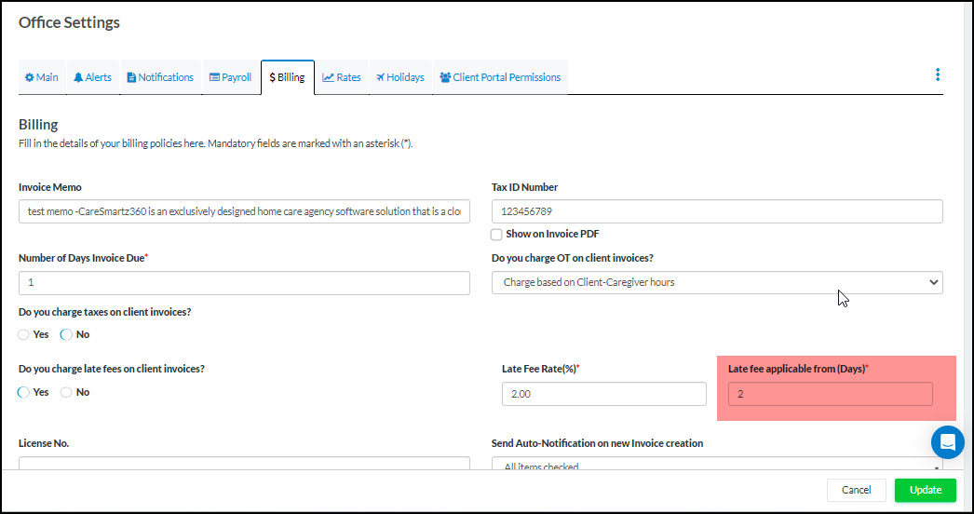Select Yes for charging taxes on invoices
Screen dimensions: 974x514
point(24,334)
